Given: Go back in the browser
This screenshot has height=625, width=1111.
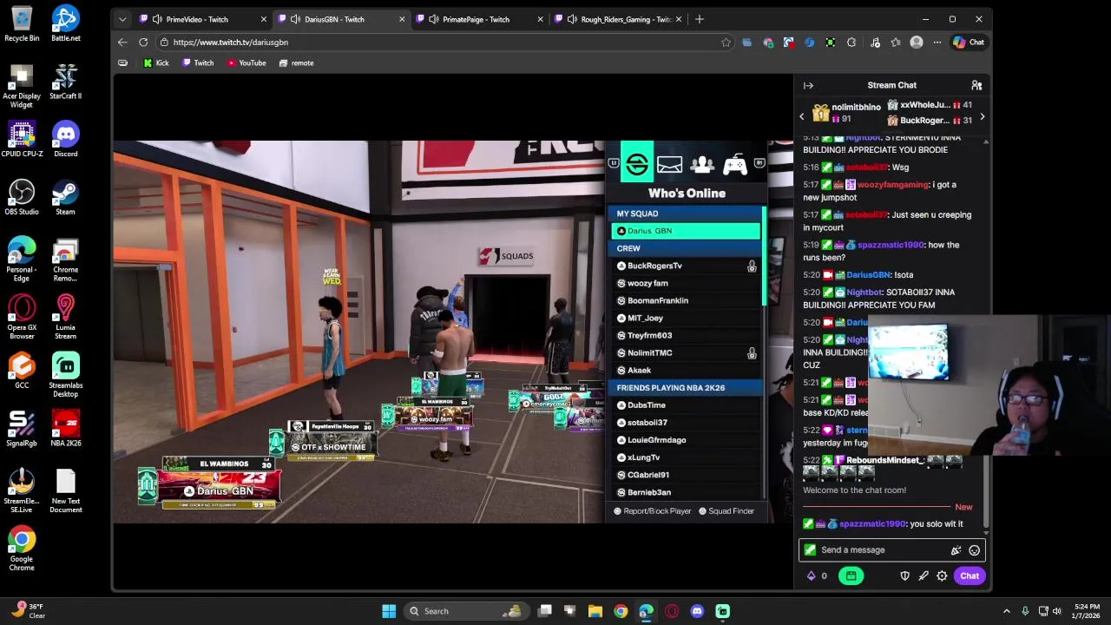Looking at the screenshot, I should [x=122, y=42].
